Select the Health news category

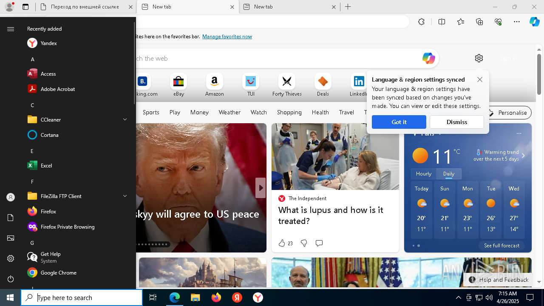coord(320,112)
